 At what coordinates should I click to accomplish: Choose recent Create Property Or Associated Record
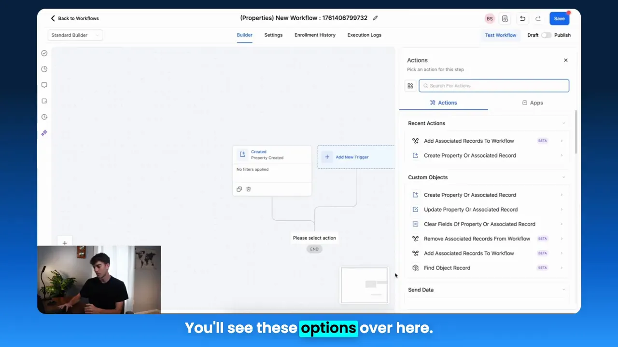pyautogui.click(x=488, y=156)
